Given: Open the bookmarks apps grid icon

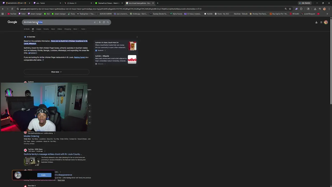Looking at the screenshot, I should 3,14.
